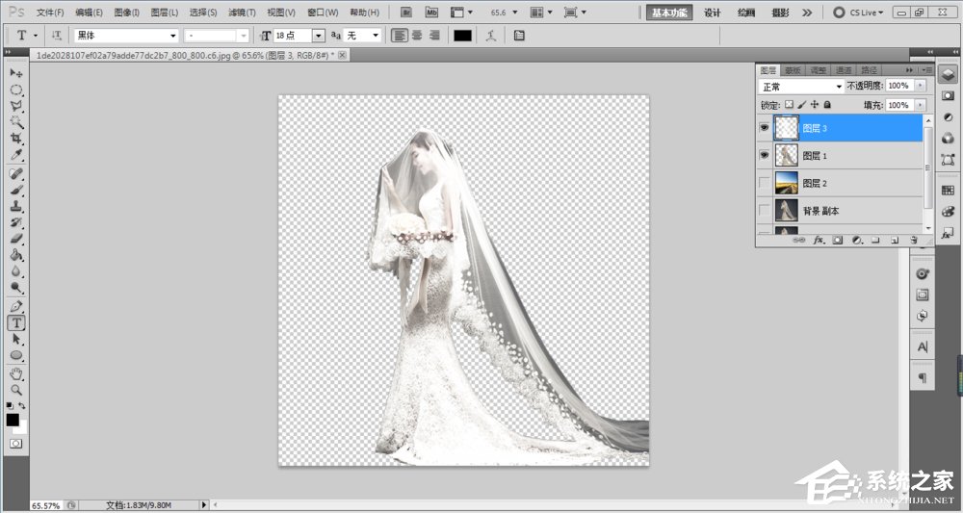Select the Crop tool
This screenshot has width=963, height=513.
click(16, 139)
